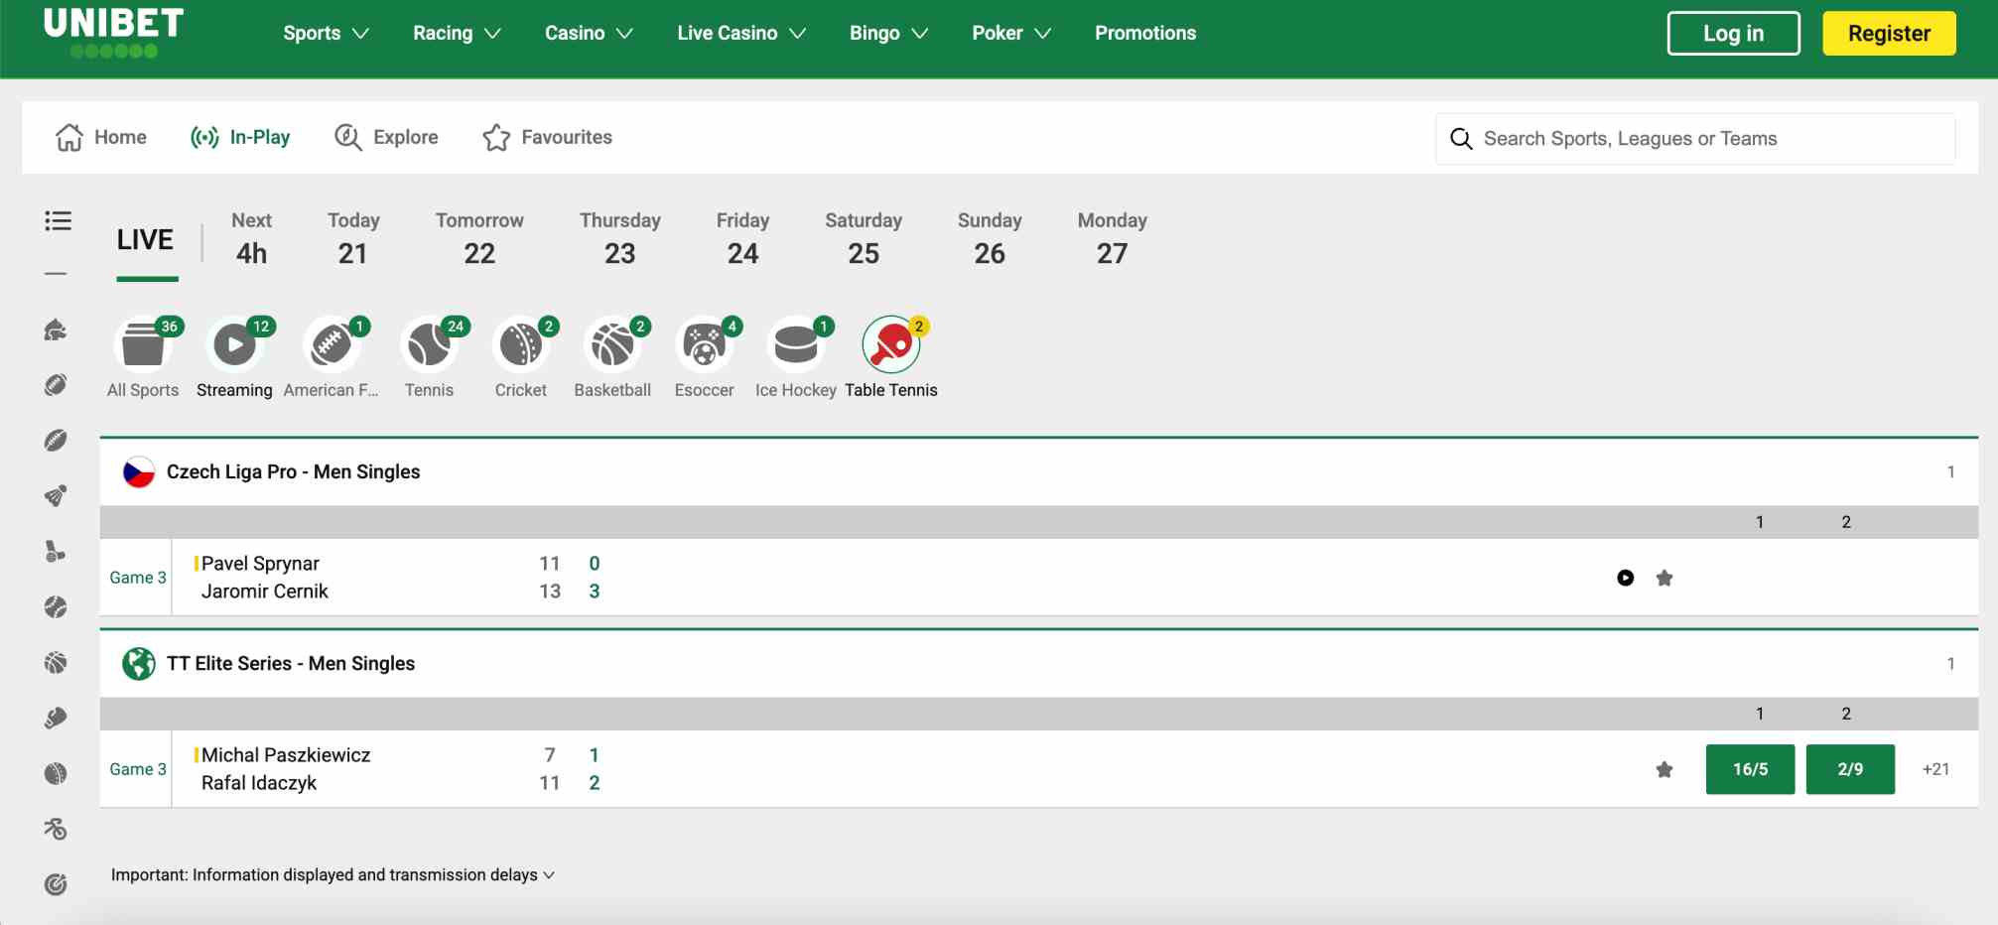This screenshot has height=925, width=1998.
Task: Select the Table Tennis sport filter
Action: [x=891, y=345]
